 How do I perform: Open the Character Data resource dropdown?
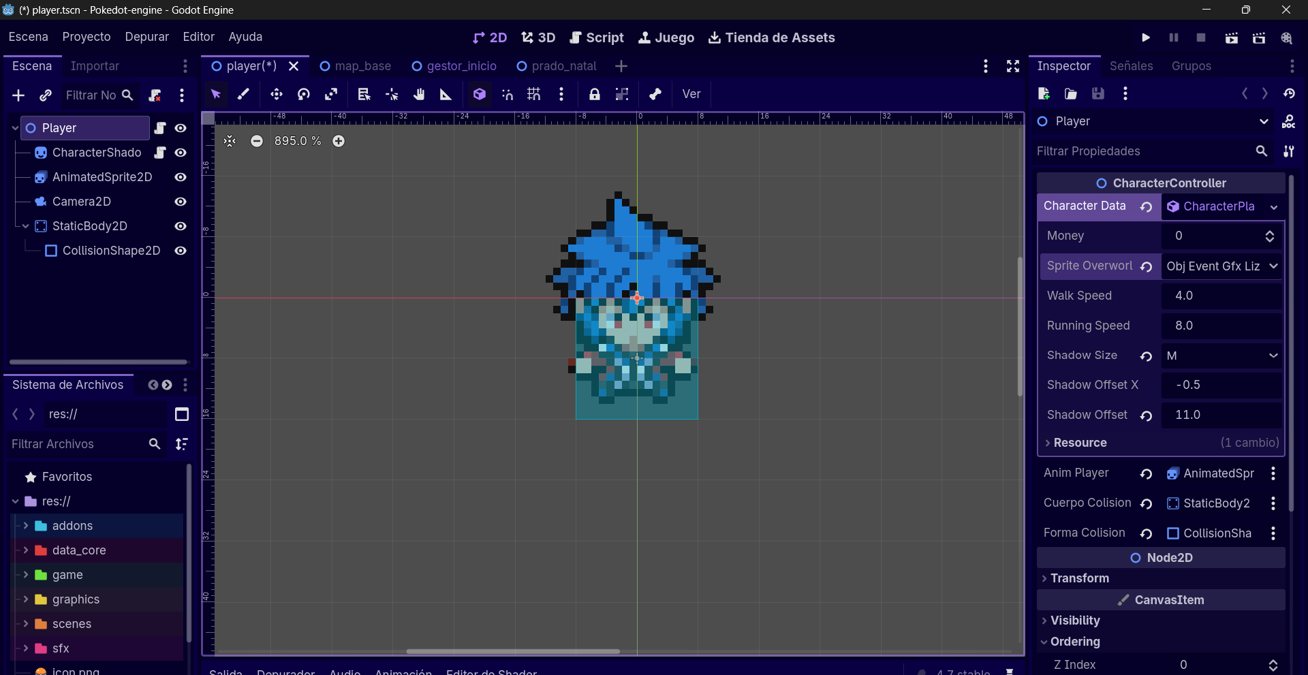pyautogui.click(x=1274, y=207)
